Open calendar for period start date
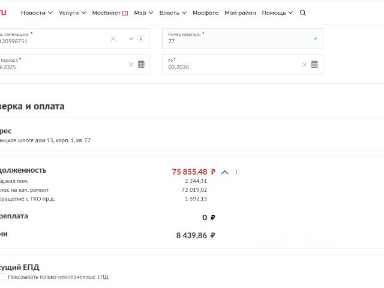The image size is (384, 288). 141,64
